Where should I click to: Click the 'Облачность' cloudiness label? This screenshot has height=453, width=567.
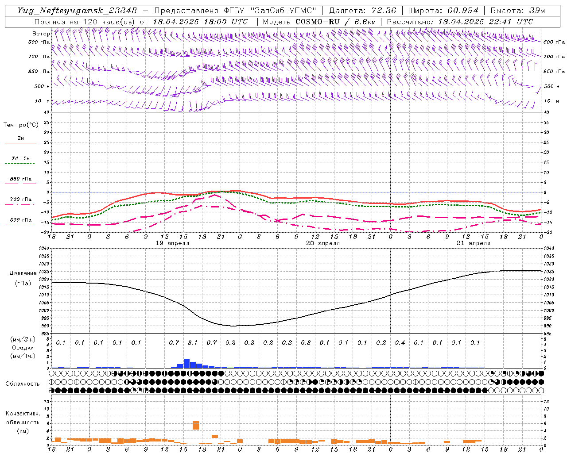(x=23, y=384)
